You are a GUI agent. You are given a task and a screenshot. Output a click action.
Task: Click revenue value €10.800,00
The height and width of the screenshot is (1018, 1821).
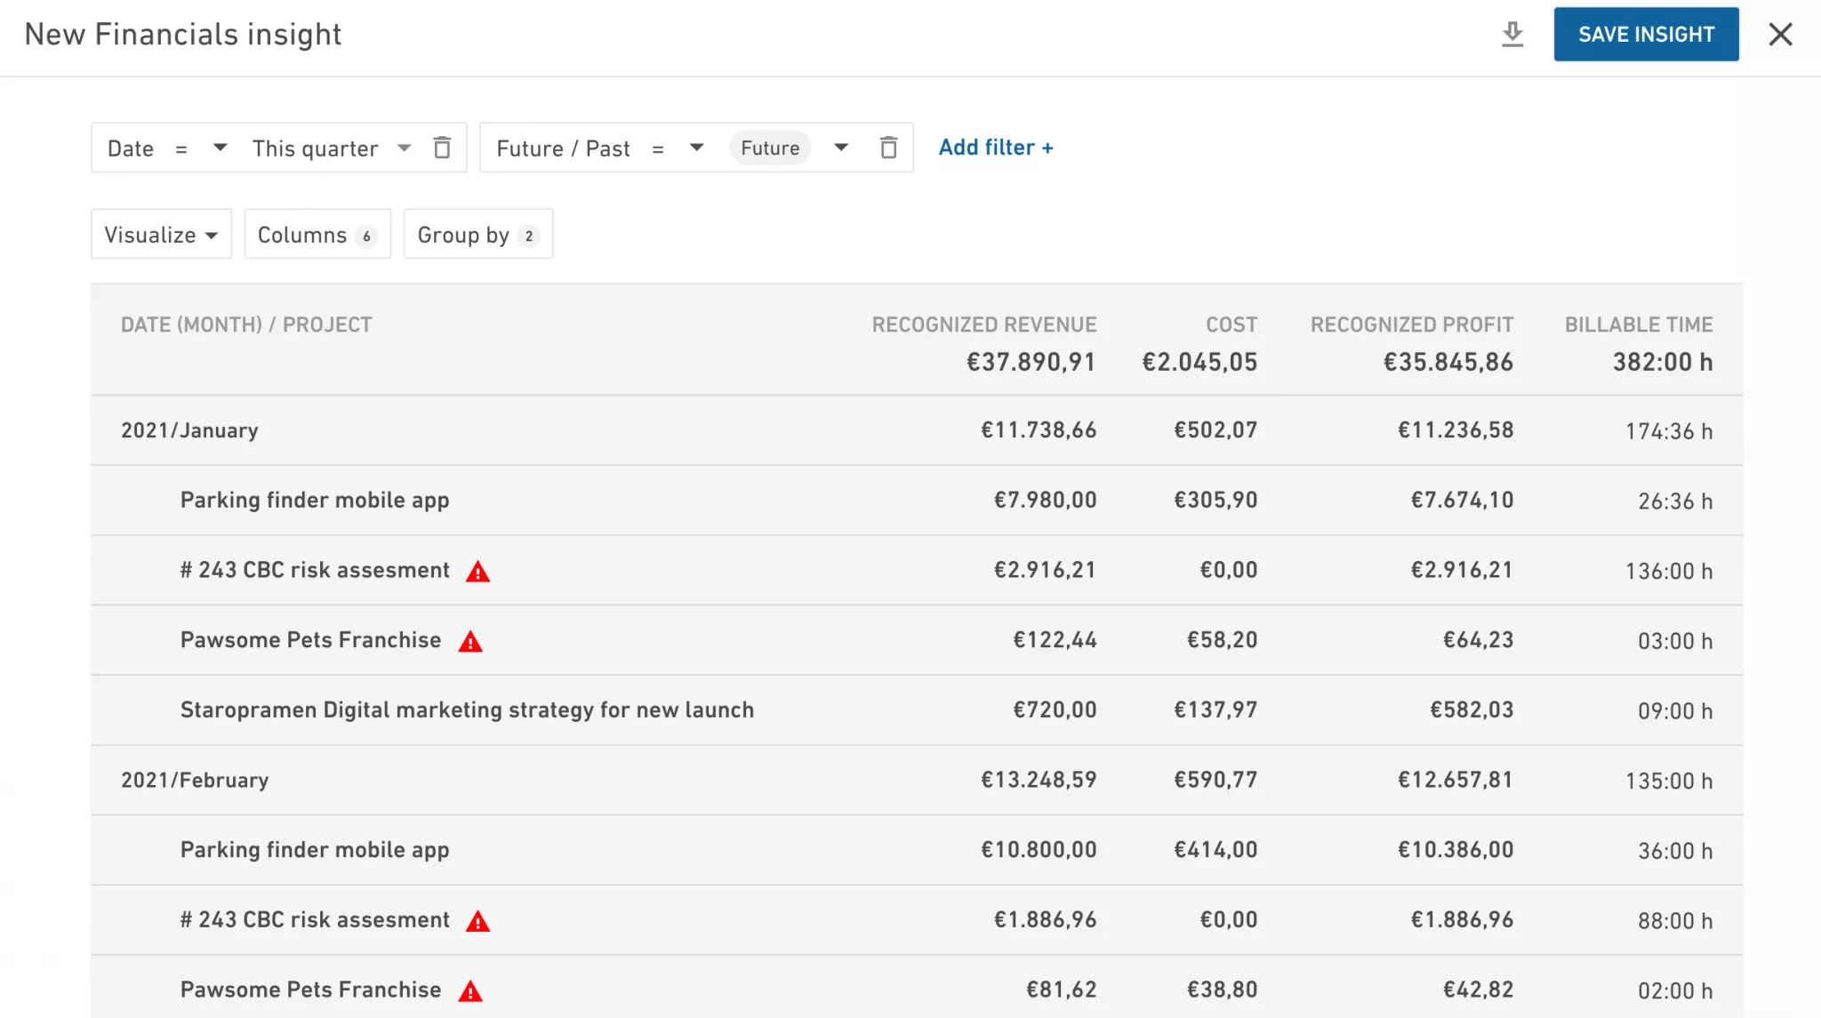point(1038,850)
